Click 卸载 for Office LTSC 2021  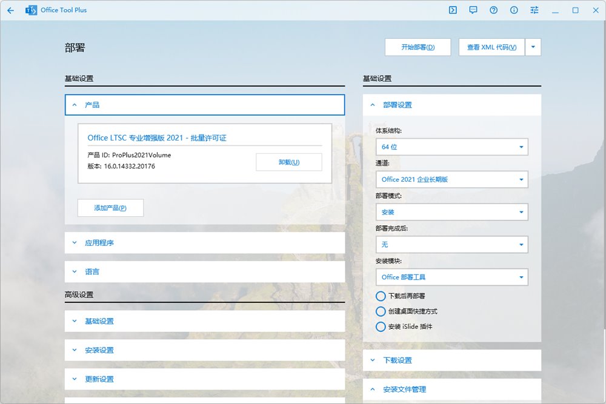[288, 162]
